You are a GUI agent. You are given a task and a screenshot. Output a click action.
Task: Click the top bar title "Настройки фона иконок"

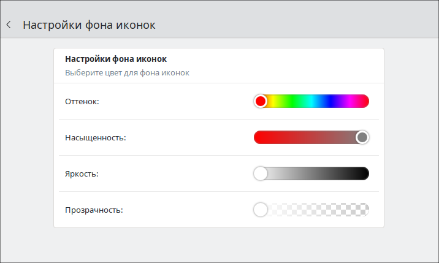pos(89,25)
